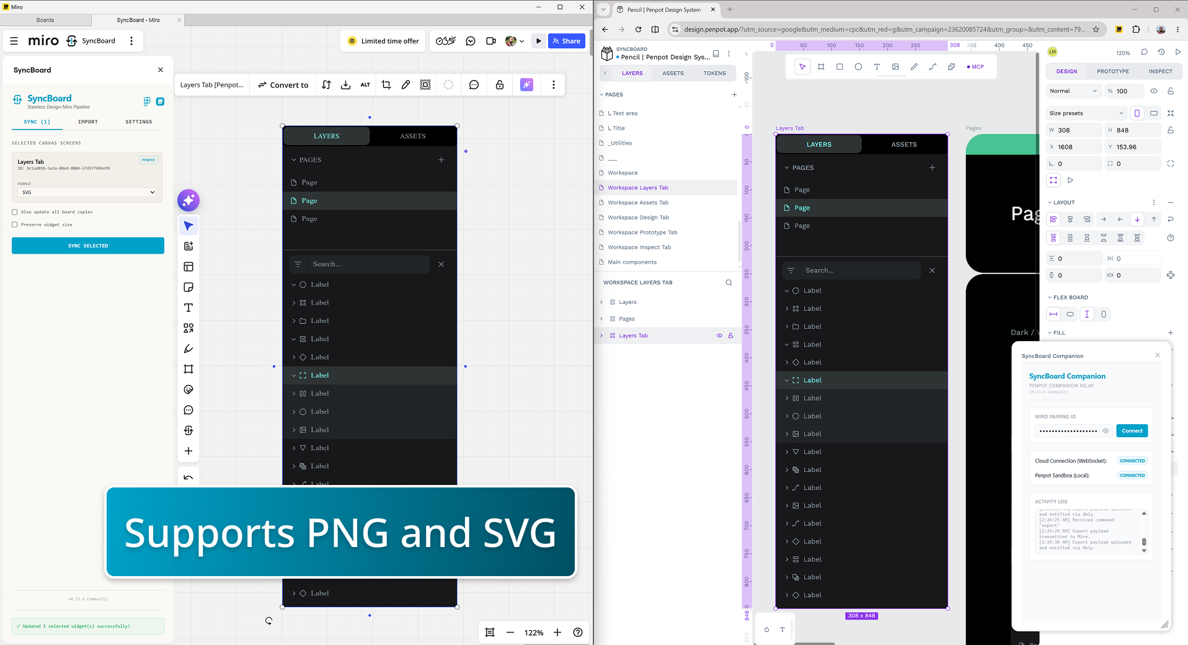Screen dimensions: 1188x645
Task: Toggle proportion lock beside height field
Action: click(x=1171, y=130)
